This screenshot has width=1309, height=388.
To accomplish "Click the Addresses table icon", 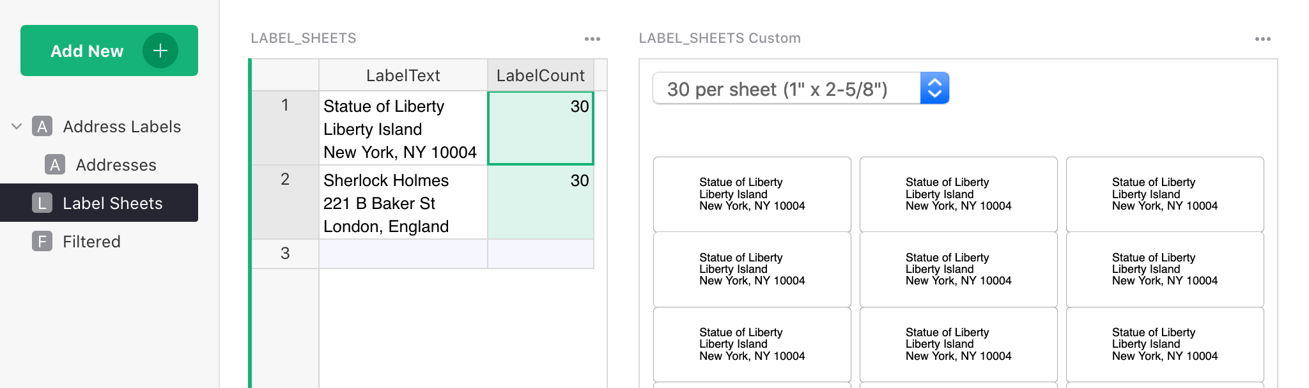I will [x=54, y=165].
